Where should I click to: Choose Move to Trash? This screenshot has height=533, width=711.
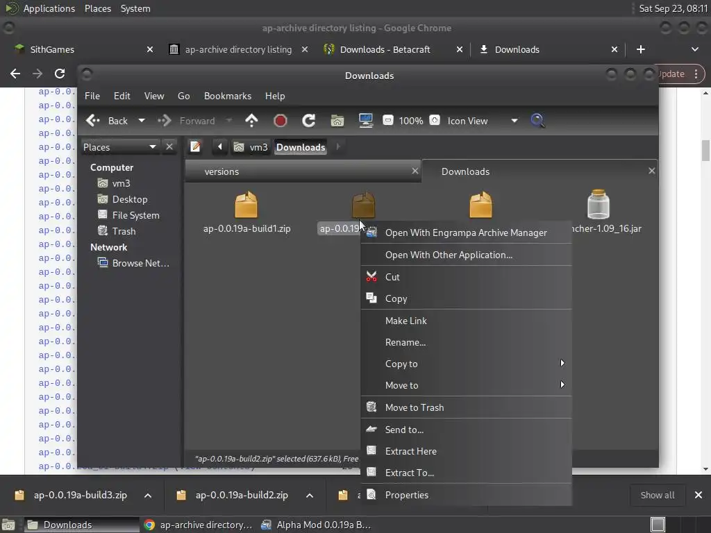tap(466, 407)
